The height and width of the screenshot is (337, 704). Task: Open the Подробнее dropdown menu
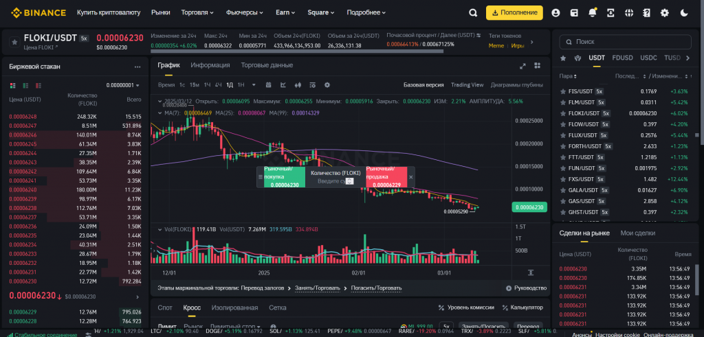pos(366,12)
